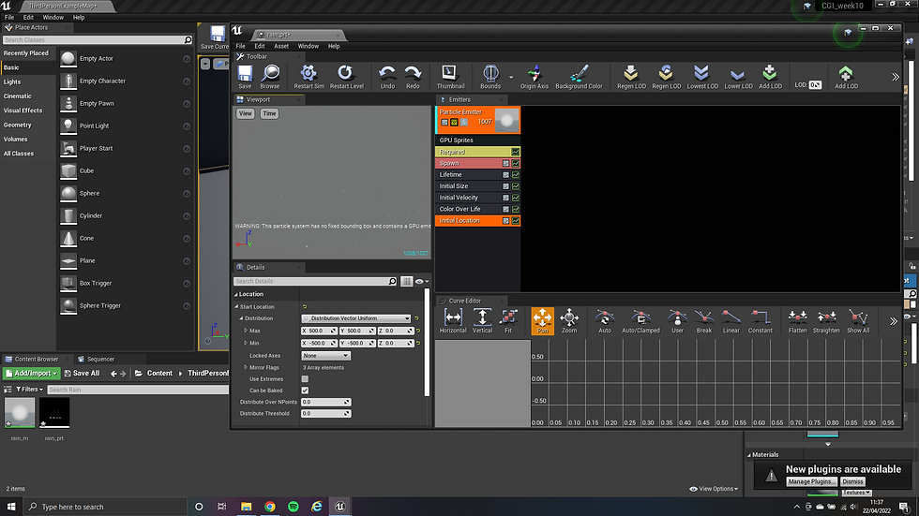919x516 pixels.
Task: Change the viewport Background Color
Action: pos(580,77)
